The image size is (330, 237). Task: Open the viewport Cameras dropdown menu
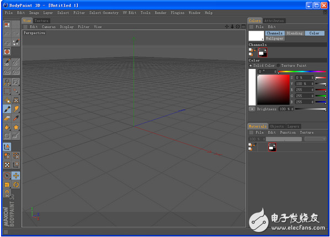coord(48,26)
